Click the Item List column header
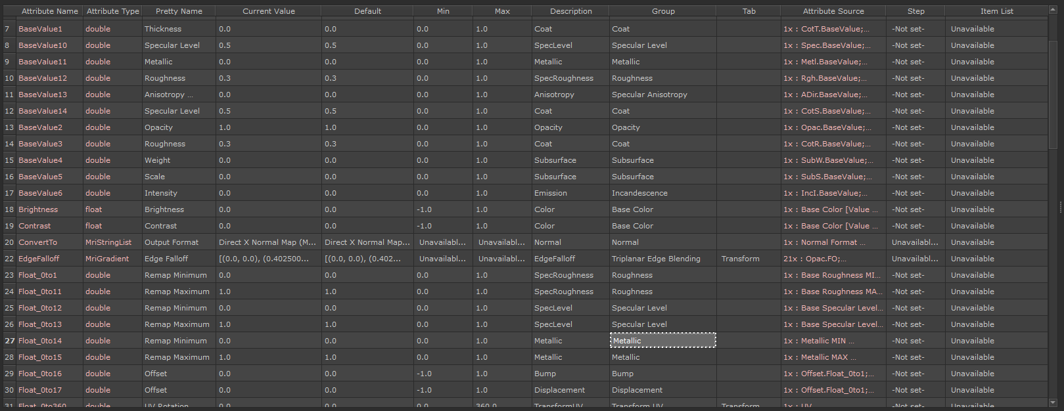 [x=996, y=11]
